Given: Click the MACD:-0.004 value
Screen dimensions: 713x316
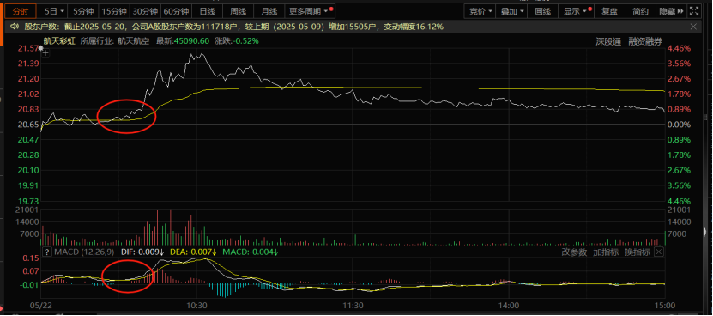Looking at the screenshot, I should [249, 252].
